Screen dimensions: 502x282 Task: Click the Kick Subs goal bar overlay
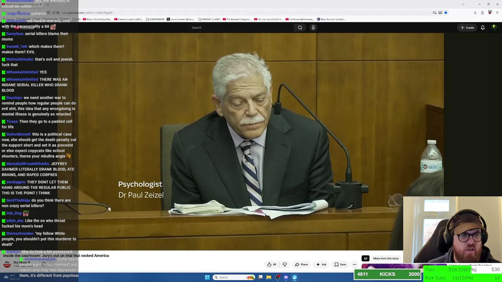point(463,278)
